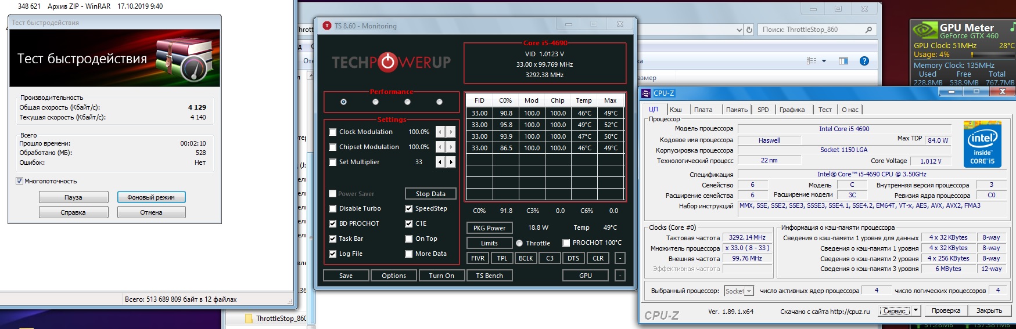1016x329 pixels.
Task: Click the refresh icon in Explorer address bar
Action: point(749,30)
